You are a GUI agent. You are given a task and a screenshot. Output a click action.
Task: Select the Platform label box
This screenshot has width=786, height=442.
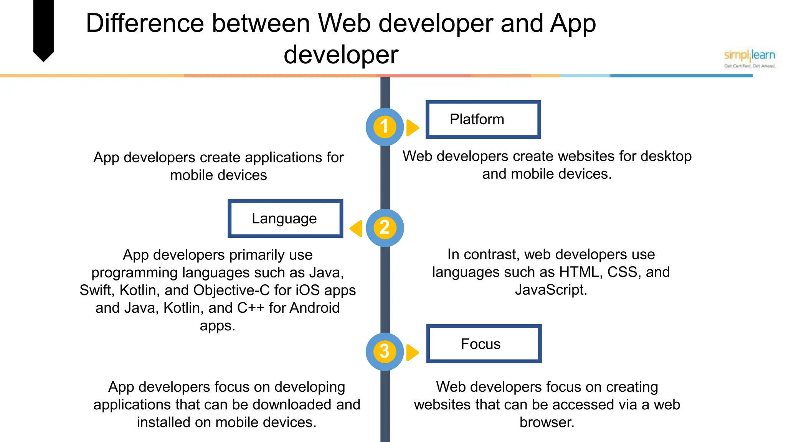point(483,119)
